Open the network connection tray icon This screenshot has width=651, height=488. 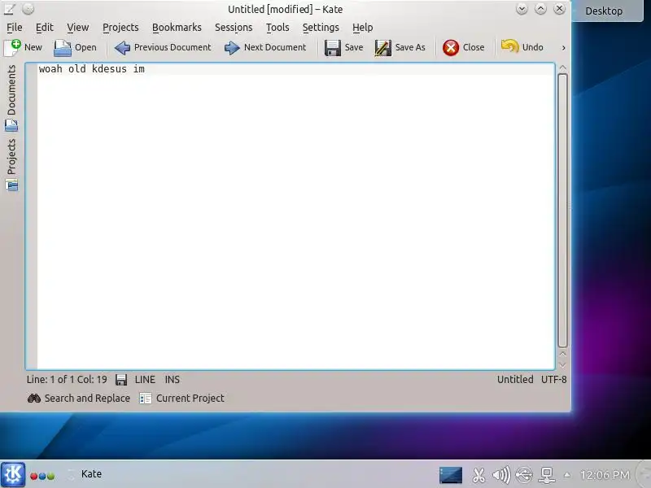tap(547, 475)
